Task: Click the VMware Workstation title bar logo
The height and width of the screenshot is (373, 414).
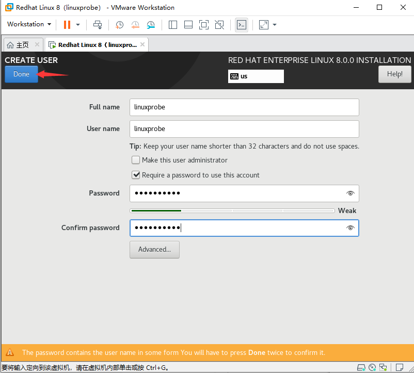Action: (x=9, y=7)
